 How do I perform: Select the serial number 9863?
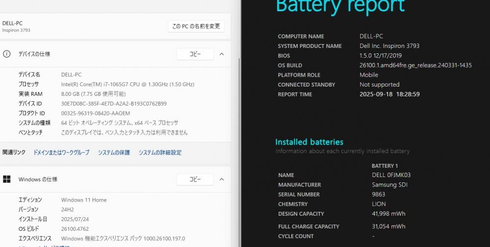(x=378, y=194)
